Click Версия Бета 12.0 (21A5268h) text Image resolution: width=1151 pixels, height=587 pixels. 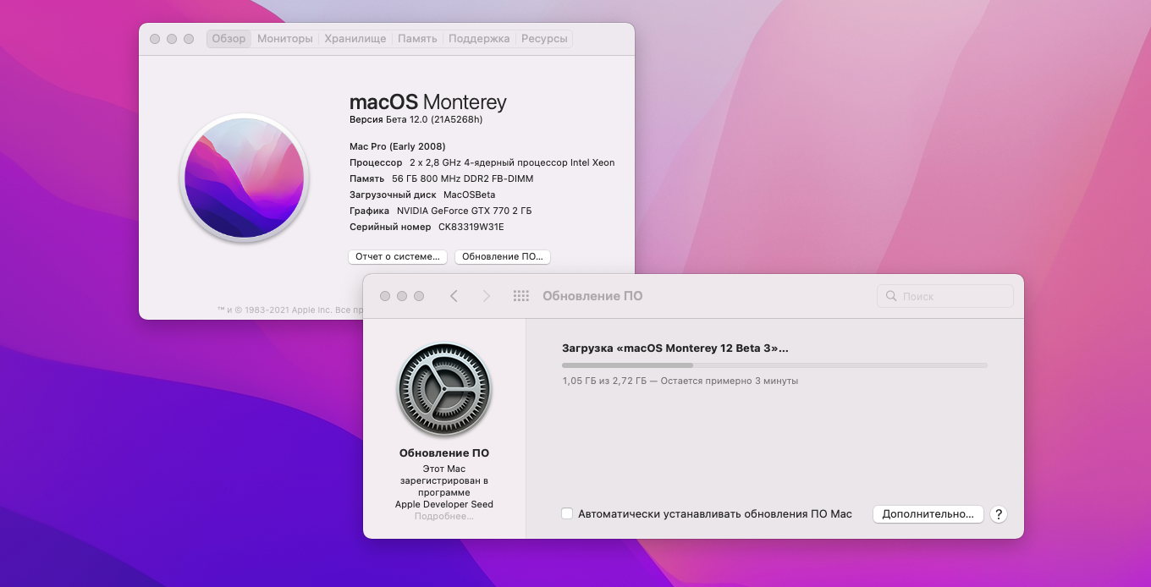click(x=416, y=120)
